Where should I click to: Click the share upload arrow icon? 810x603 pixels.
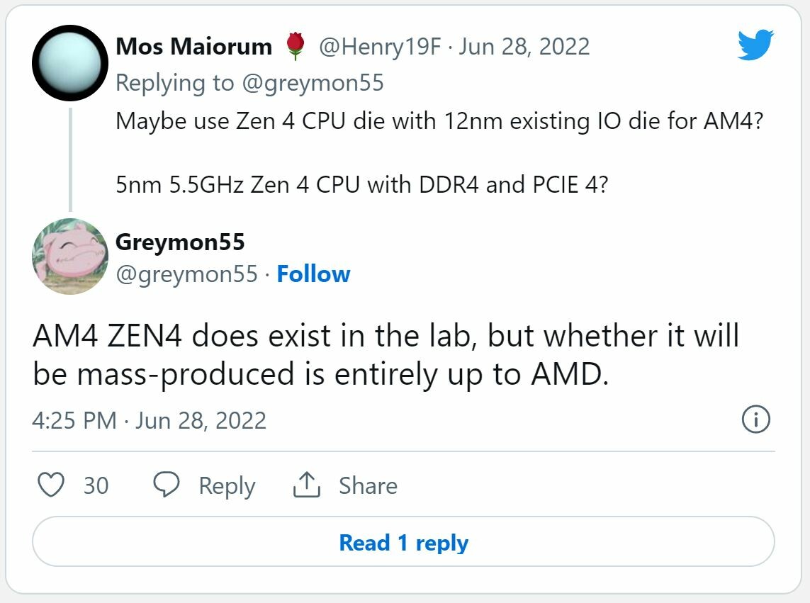tap(307, 485)
